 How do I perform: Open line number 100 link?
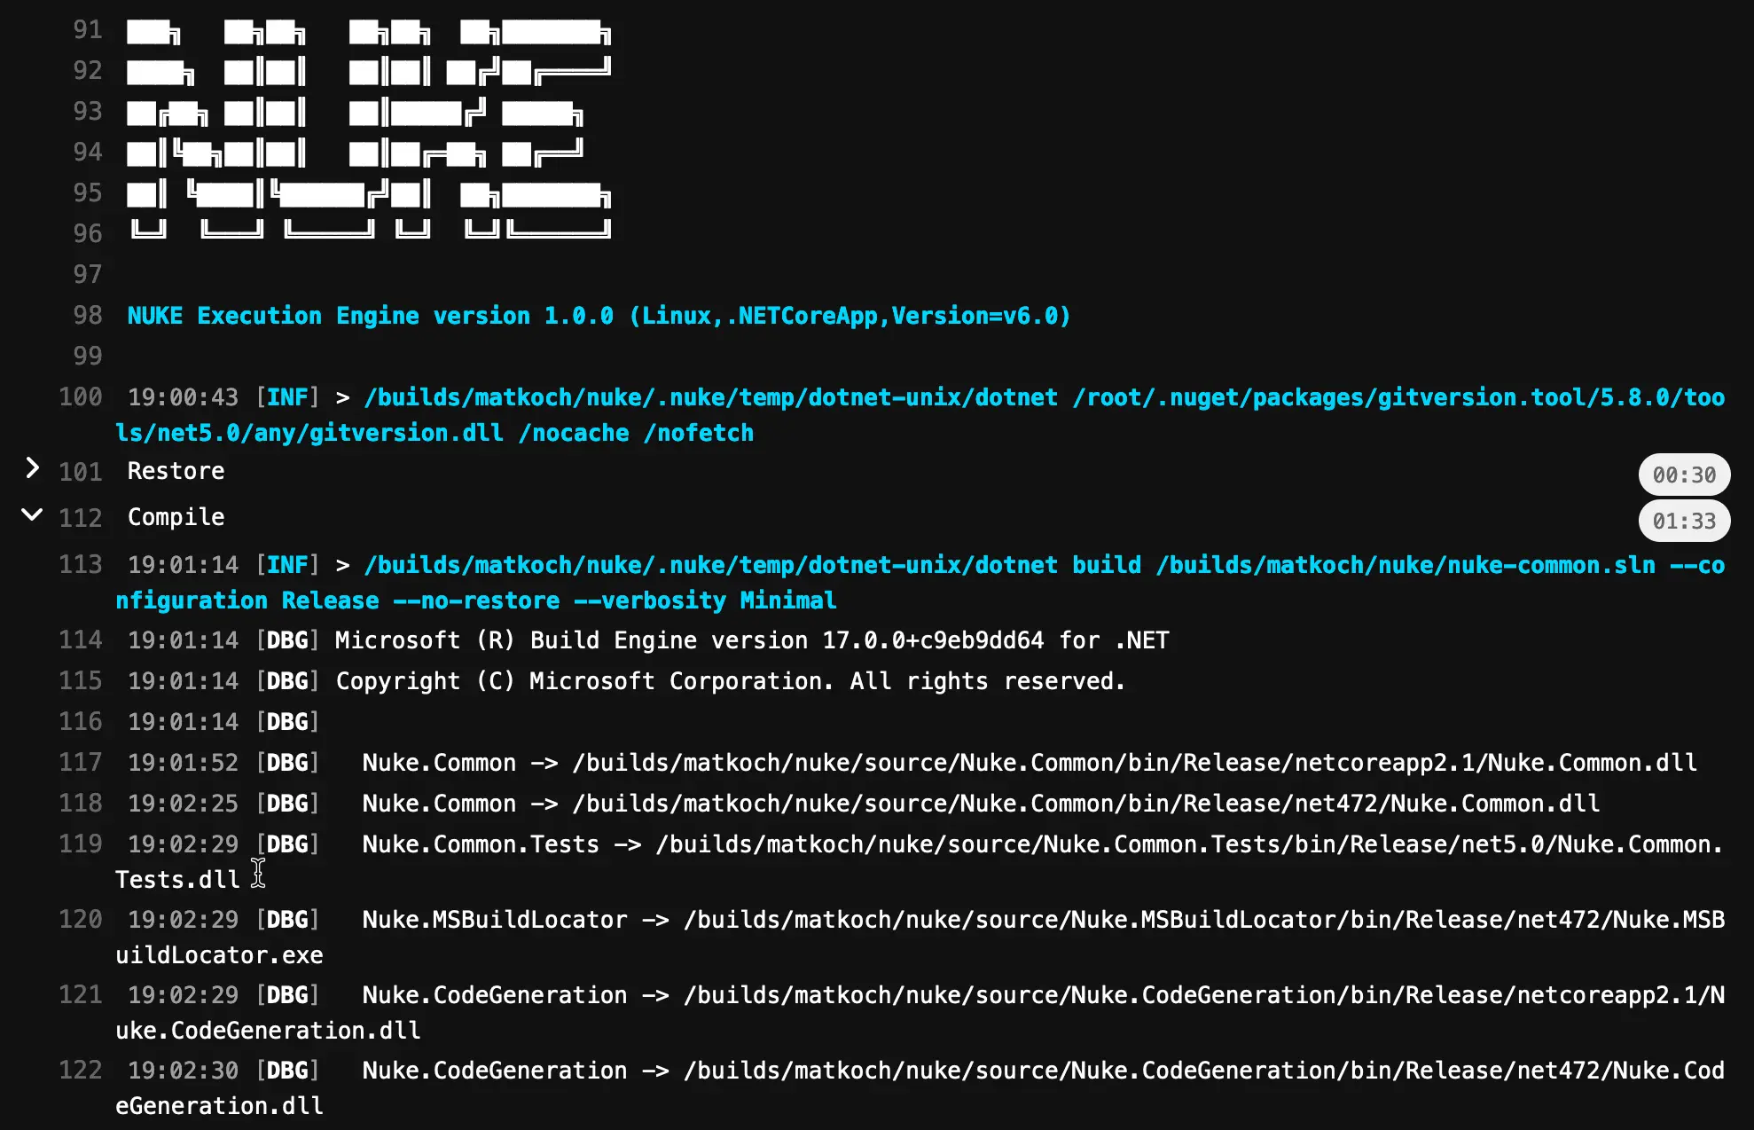[80, 397]
